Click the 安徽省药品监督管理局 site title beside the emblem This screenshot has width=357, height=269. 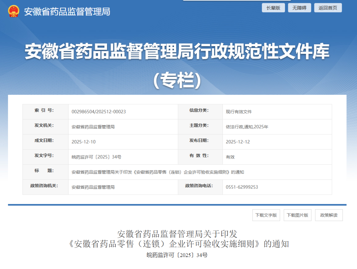pyautogui.click(x=67, y=12)
